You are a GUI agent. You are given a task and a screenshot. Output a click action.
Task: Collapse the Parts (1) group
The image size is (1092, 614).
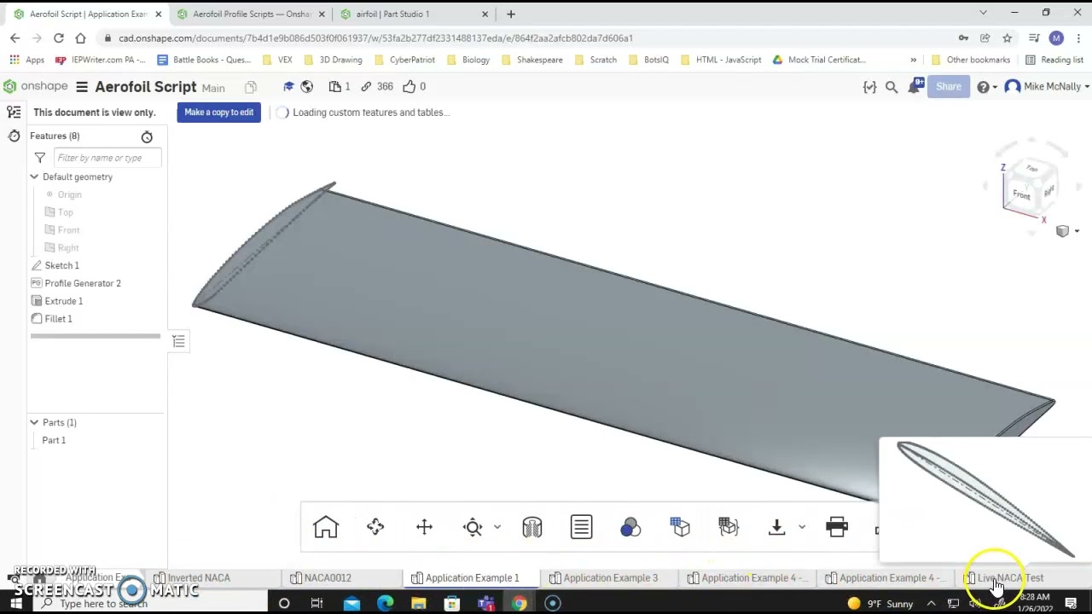point(34,422)
